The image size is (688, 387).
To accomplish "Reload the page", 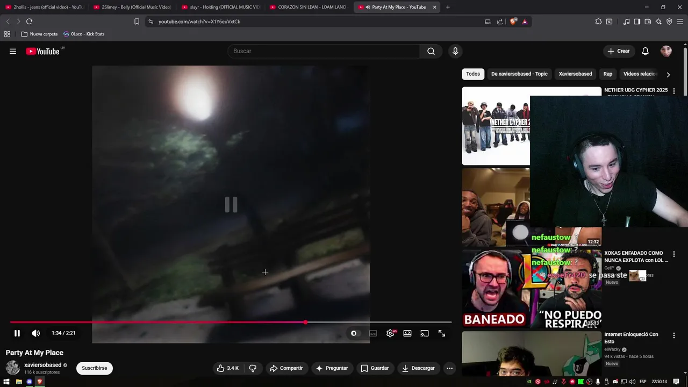I will (x=29, y=21).
